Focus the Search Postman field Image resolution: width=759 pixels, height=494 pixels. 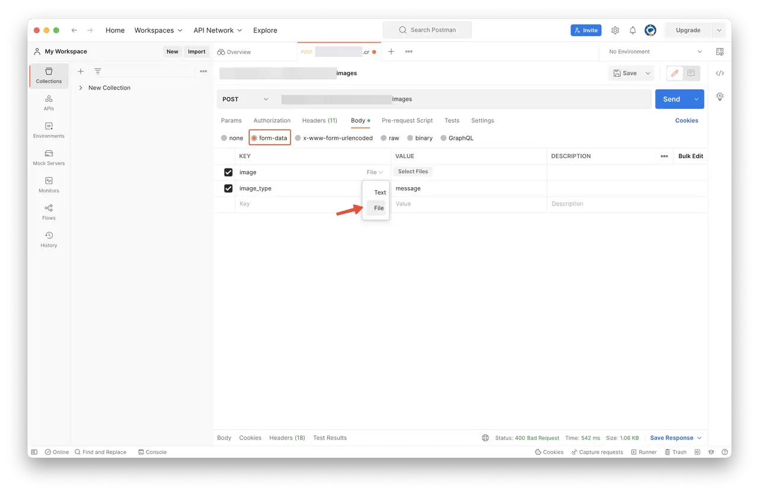(427, 30)
